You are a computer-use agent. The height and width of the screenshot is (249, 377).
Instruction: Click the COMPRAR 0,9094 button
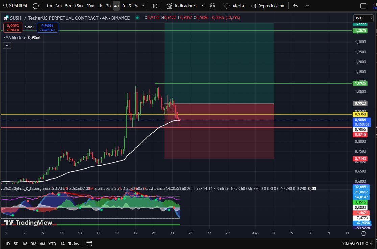47,28
